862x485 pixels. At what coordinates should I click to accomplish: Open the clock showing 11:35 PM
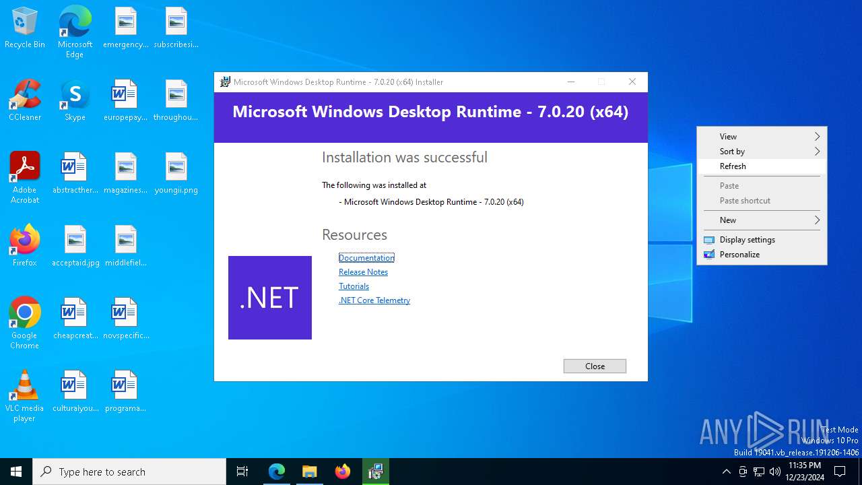coord(804,472)
